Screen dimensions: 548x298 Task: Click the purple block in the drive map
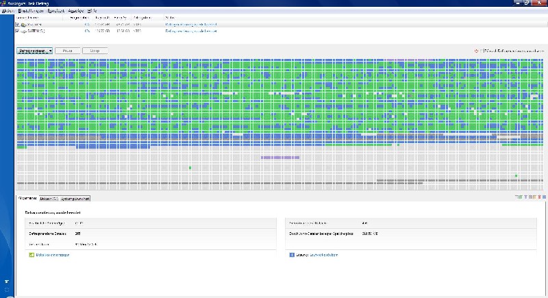(x=280, y=157)
